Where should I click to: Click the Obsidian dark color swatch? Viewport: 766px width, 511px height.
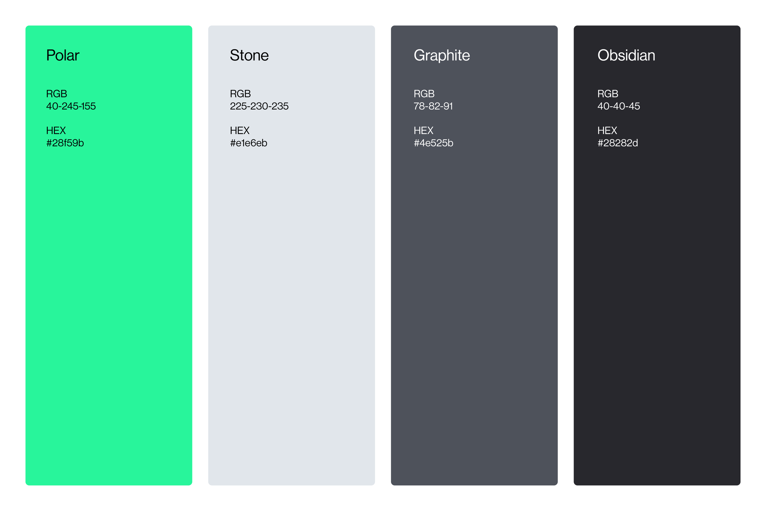click(657, 293)
